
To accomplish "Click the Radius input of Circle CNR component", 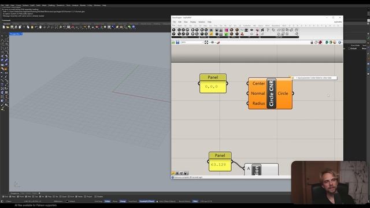I will (258, 103).
